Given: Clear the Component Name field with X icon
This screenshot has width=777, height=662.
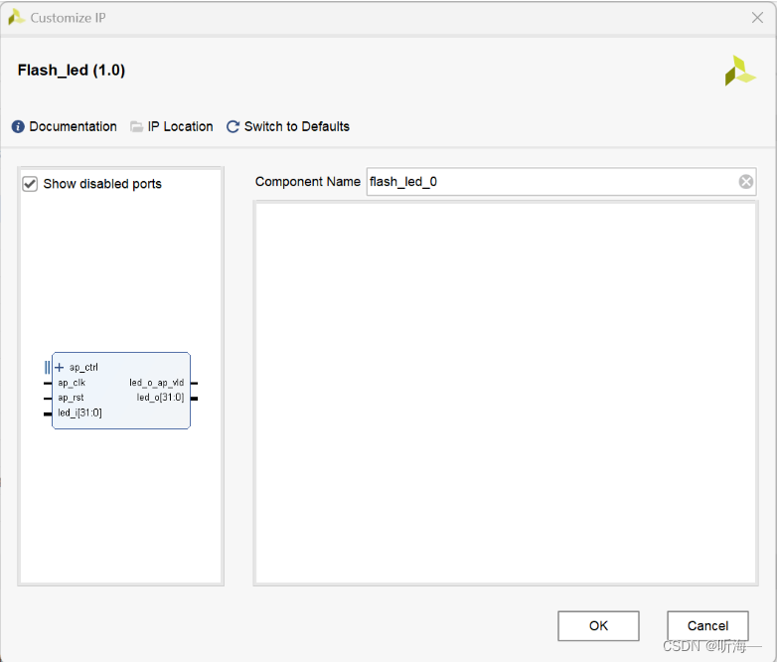Looking at the screenshot, I should point(746,182).
